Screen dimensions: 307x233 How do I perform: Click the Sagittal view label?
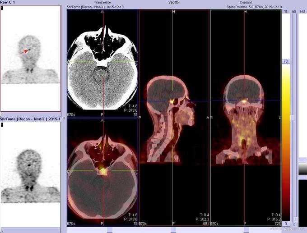pos(173,3)
